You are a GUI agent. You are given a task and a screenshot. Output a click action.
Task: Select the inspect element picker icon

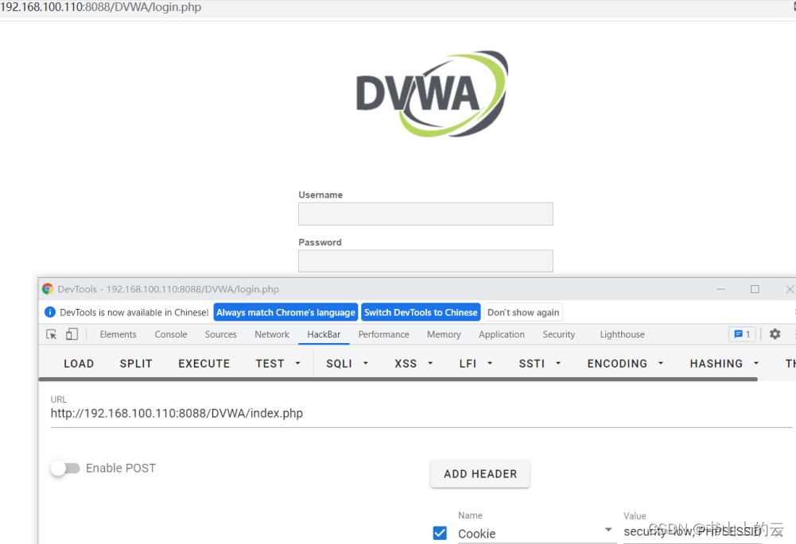click(51, 334)
